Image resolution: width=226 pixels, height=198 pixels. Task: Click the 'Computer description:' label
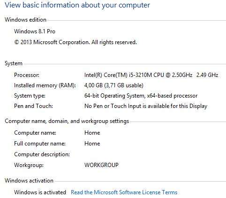(x=42, y=154)
